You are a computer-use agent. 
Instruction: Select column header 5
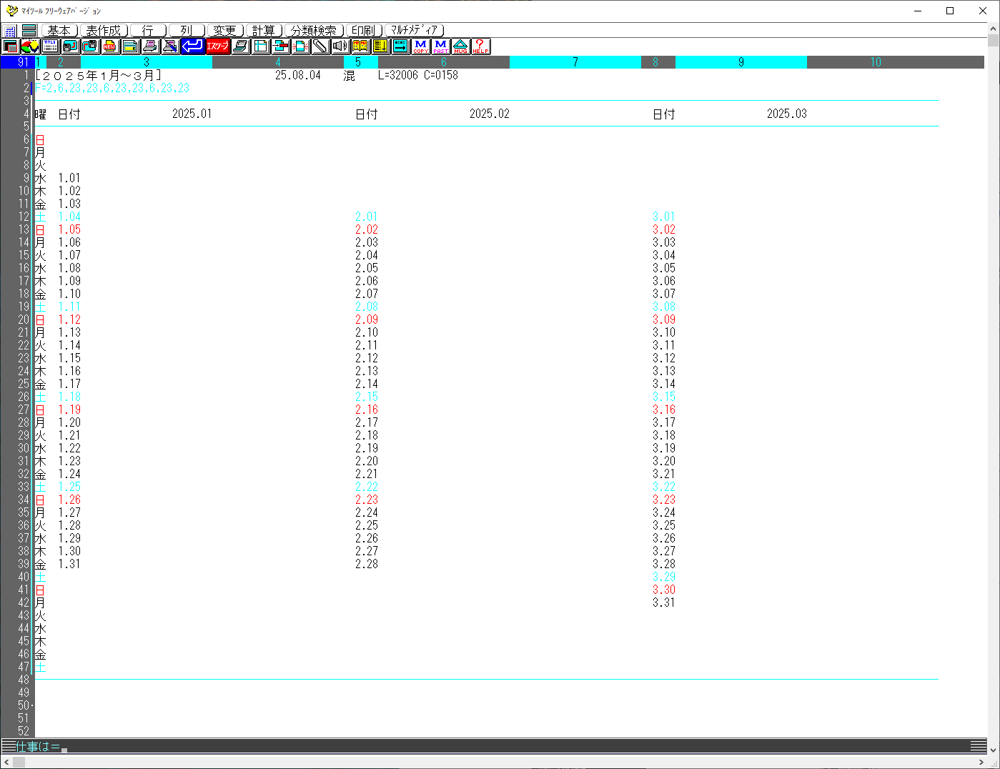pyautogui.click(x=358, y=62)
